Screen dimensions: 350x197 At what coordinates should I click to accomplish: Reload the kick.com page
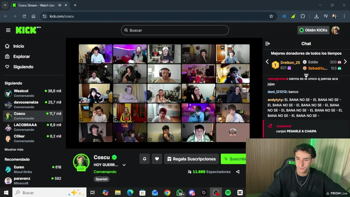click(24, 16)
